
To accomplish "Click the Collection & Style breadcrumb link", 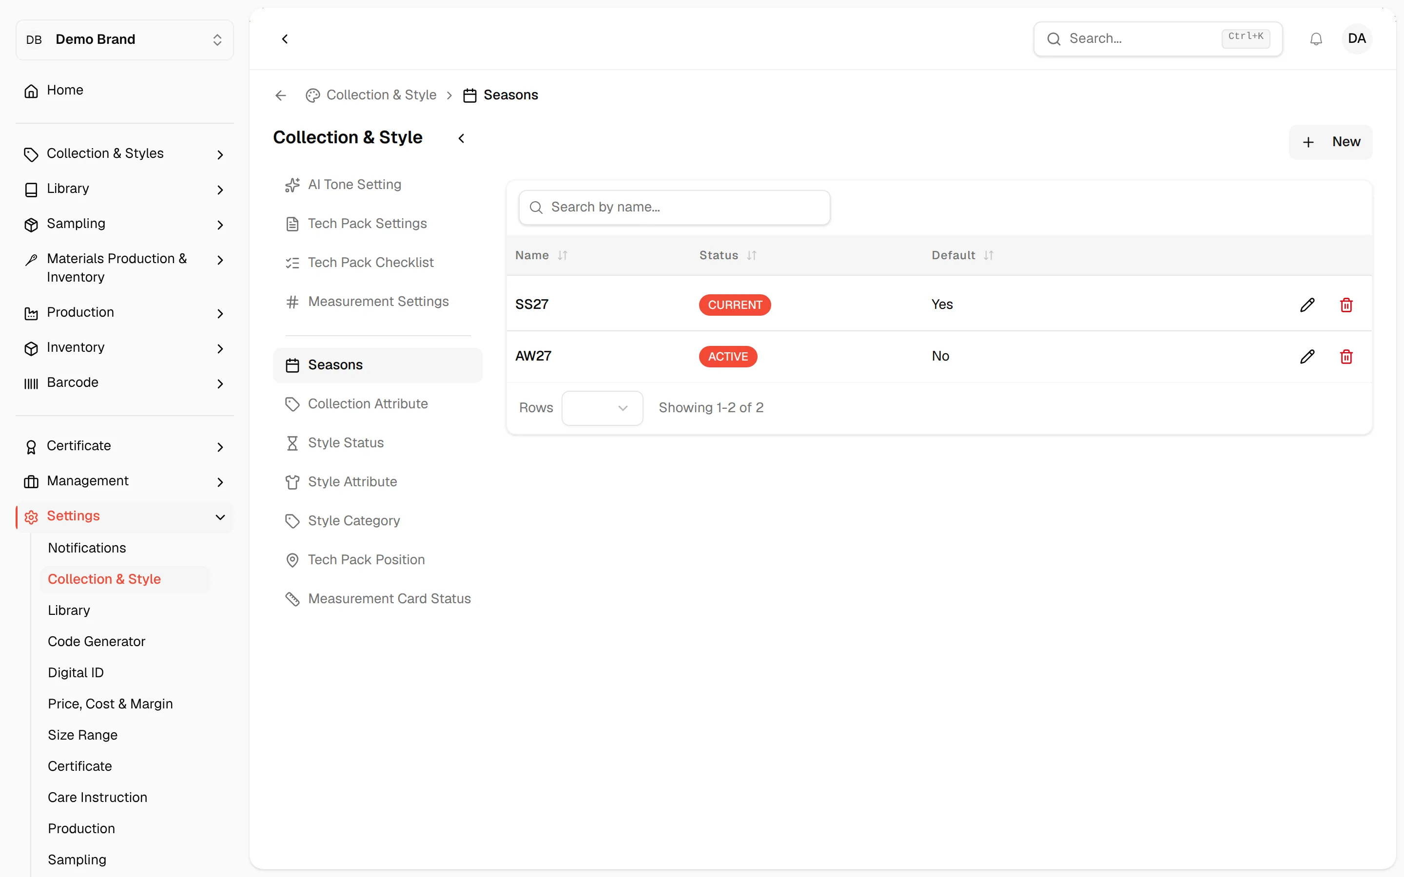I will [x=371, y=95].
